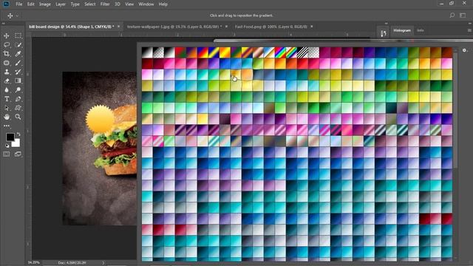The height and width of the screenshot is (266, 473).
Task: Toggle Quick Mask mode
Action: pos(7,154)
